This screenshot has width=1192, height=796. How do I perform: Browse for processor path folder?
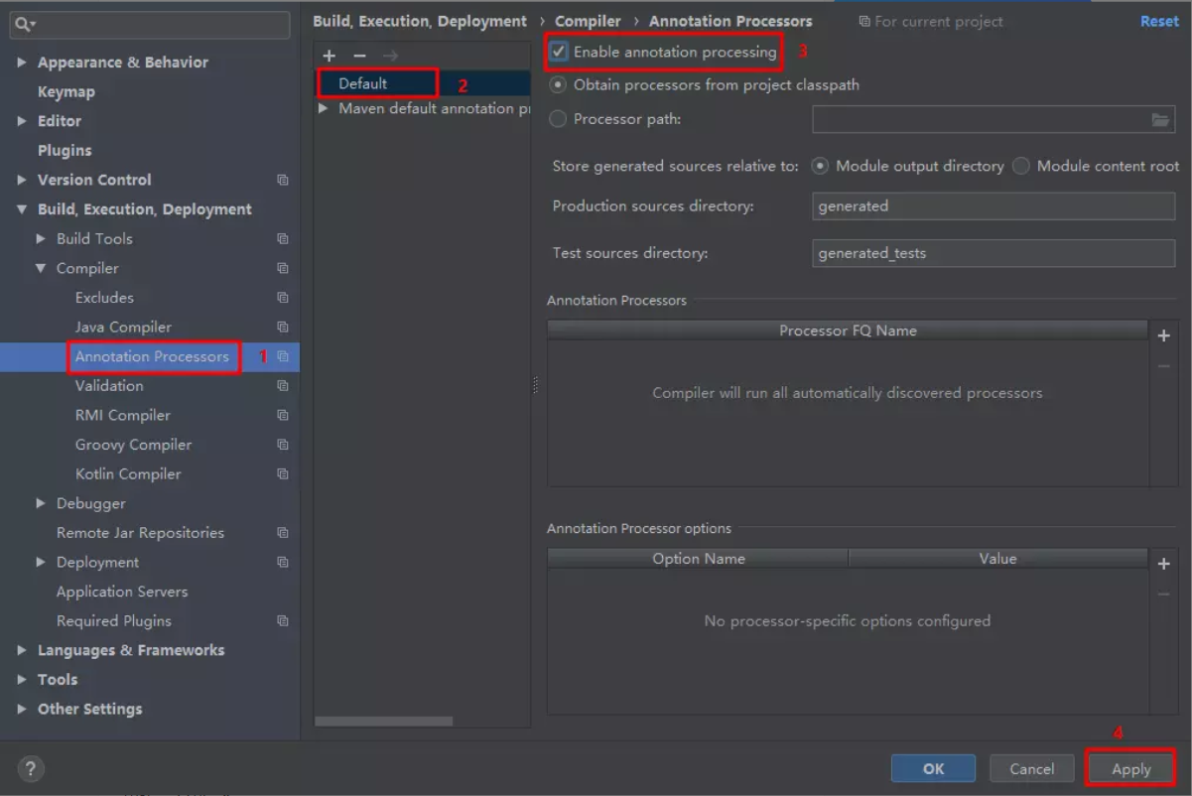(1160, 120)
